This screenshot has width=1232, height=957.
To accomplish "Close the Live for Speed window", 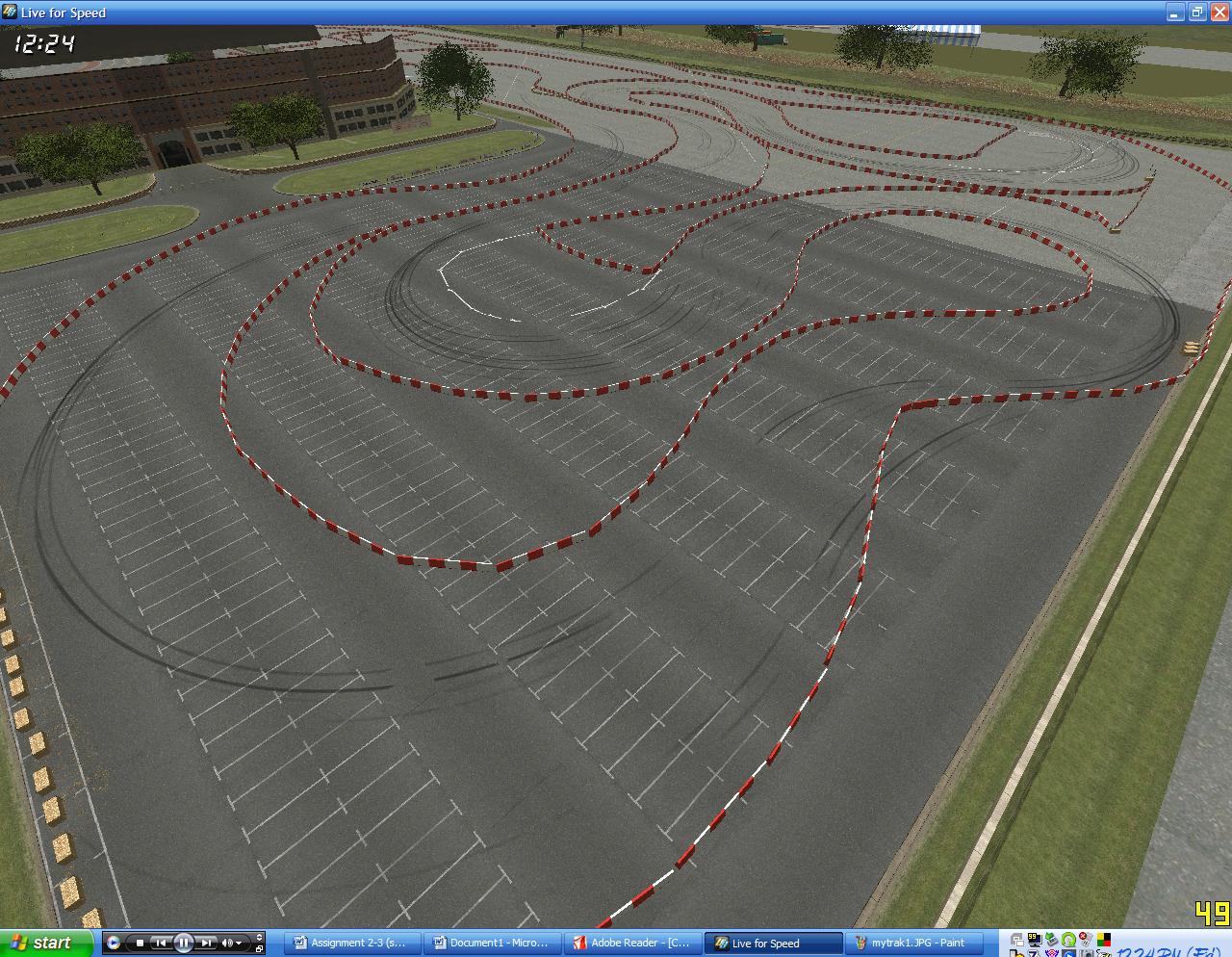I will pyautogui.click(x=1219, y=13).
